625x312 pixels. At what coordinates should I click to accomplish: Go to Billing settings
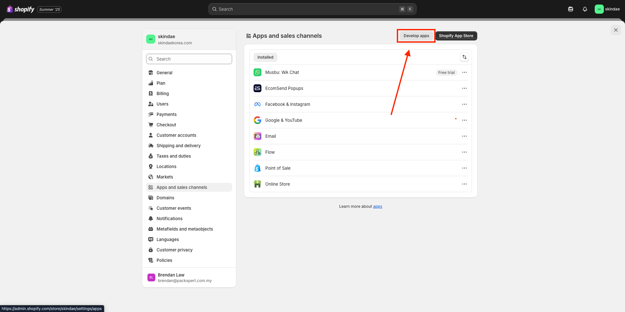pos(189,93)
